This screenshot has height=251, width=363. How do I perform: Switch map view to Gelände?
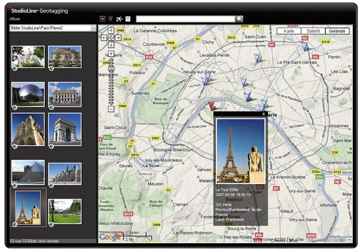click(337, 31)
